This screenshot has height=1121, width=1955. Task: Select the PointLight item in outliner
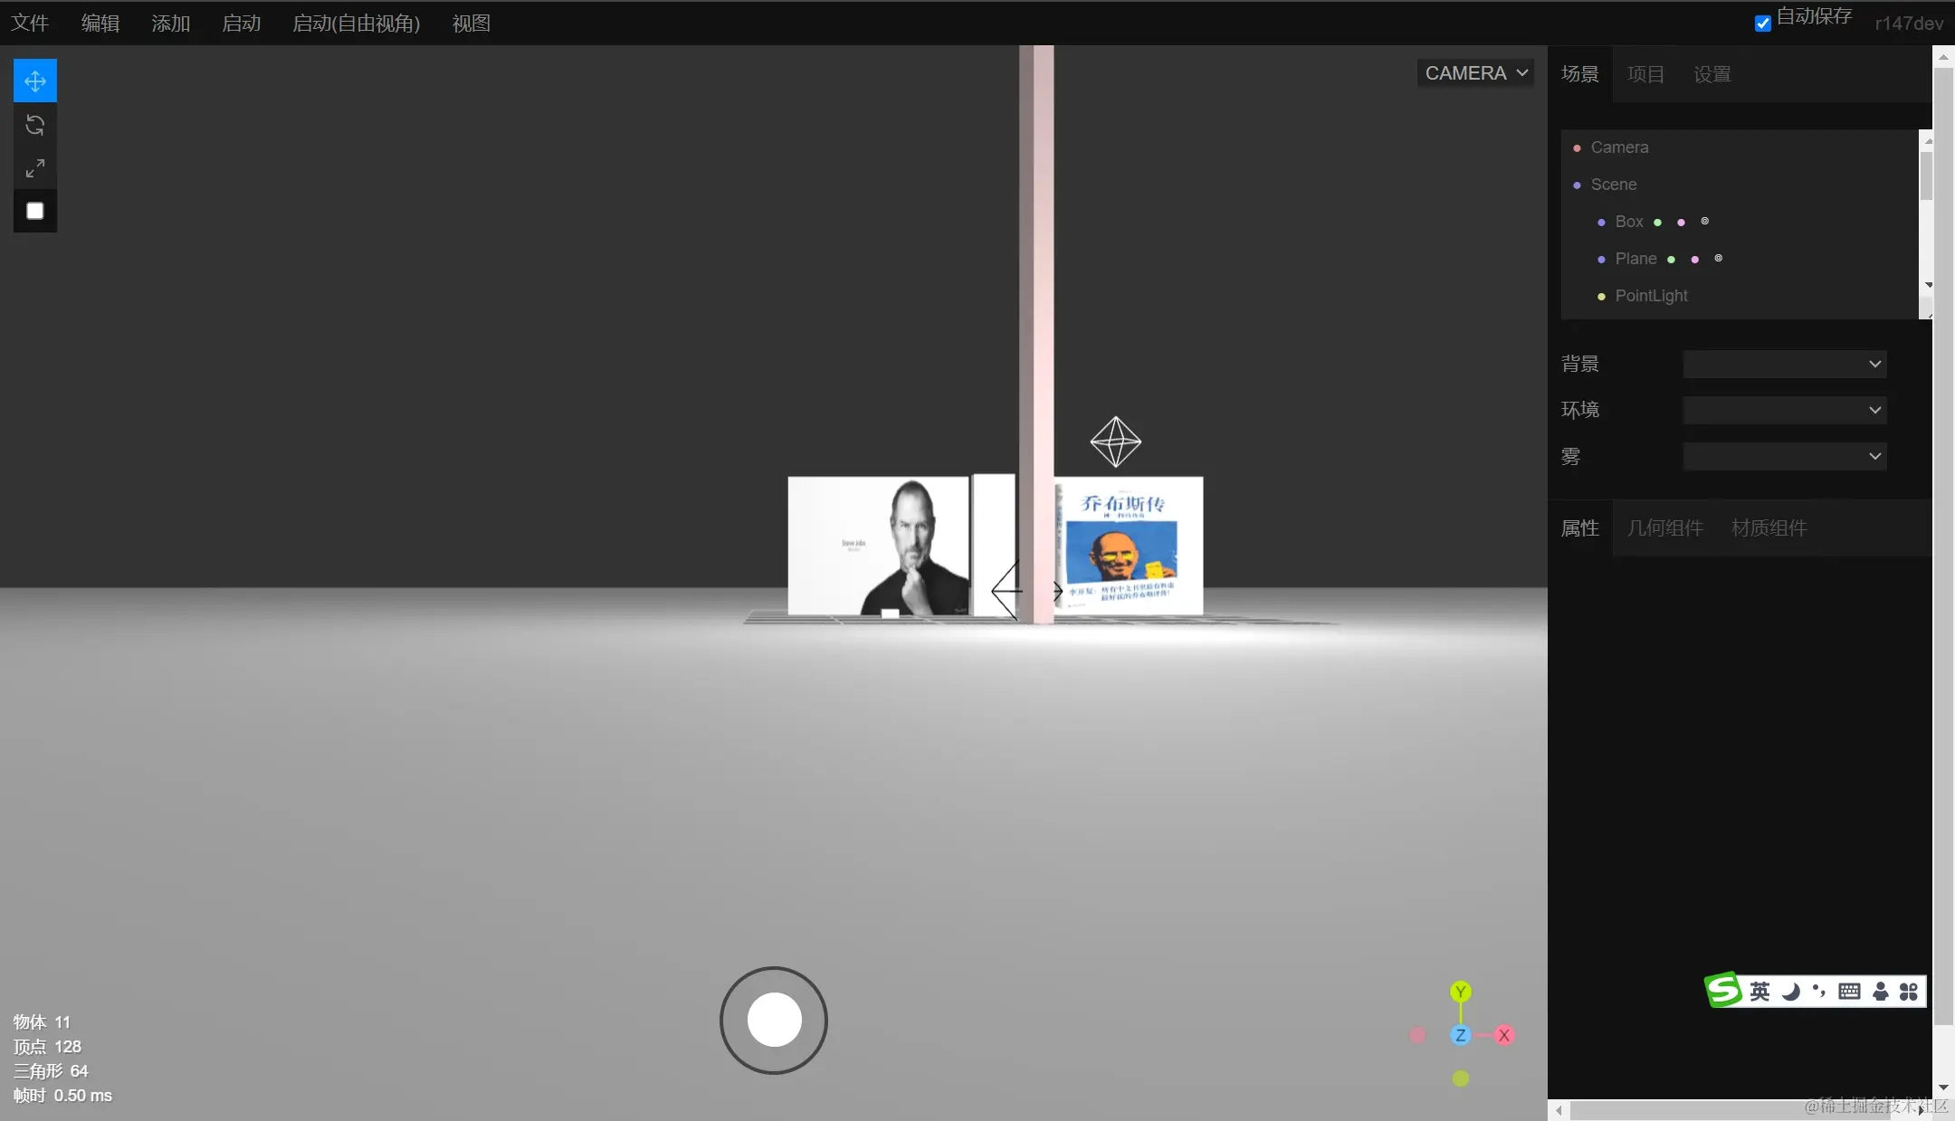pyautogui.click(x=1651, y=296)
